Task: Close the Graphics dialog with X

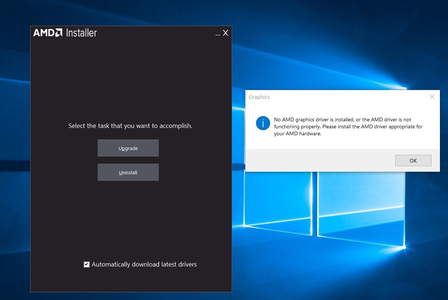Action: 432,97
